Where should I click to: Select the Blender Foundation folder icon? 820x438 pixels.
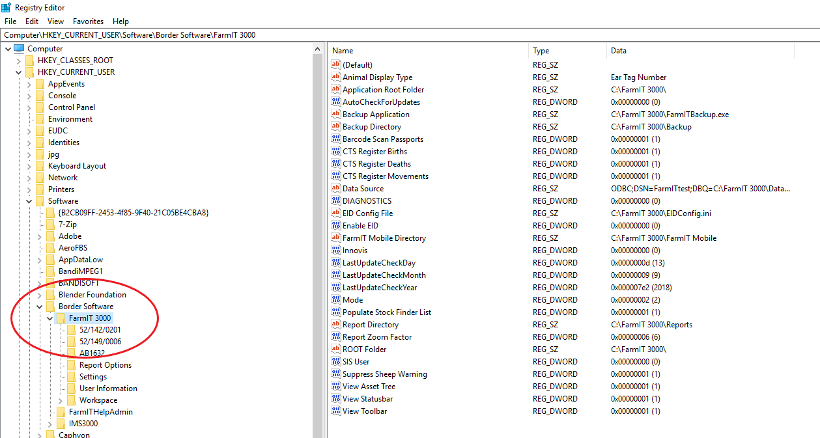point(50,295)
